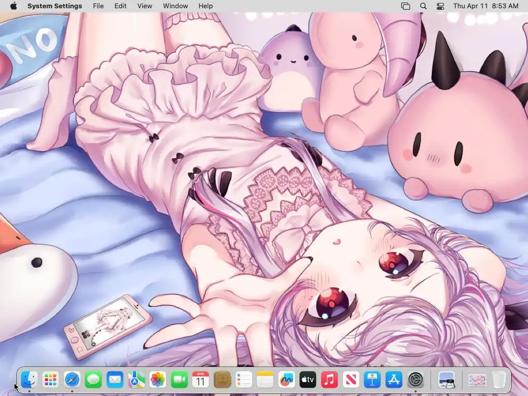Open Control Center
The width and height of the screenshot is (528, 396).
click(x=440, y=6)
